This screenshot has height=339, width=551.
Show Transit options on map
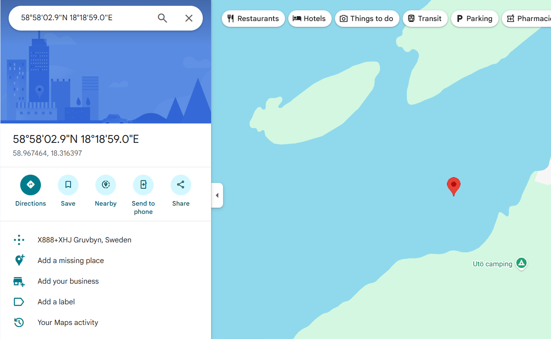(425, 19)
